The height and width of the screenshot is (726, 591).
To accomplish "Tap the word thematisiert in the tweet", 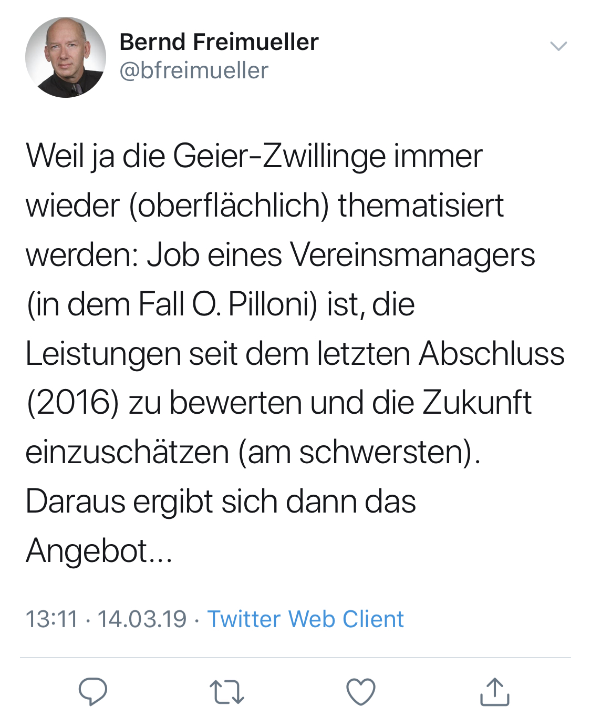I will (x=421, y=206).
